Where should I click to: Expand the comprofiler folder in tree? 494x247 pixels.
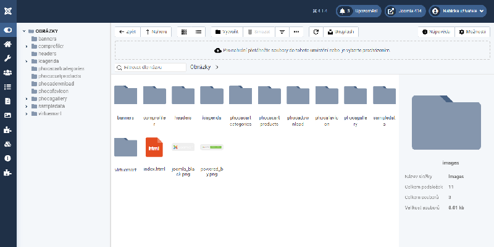(27, 46)
